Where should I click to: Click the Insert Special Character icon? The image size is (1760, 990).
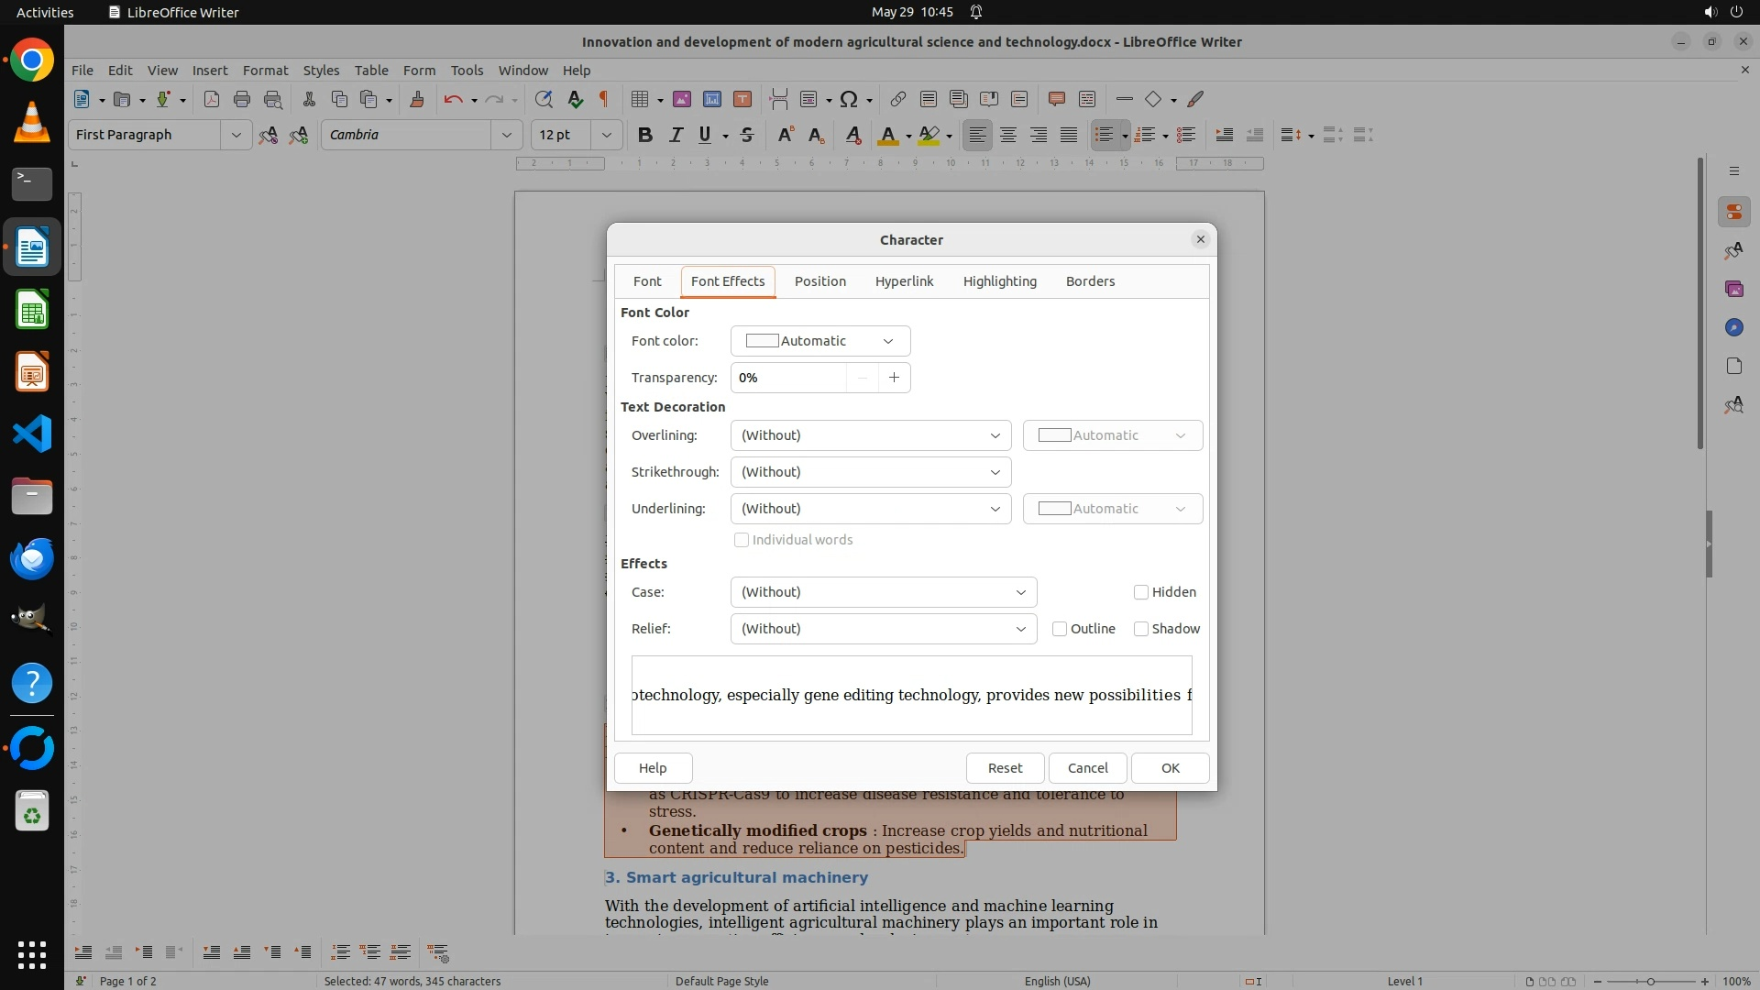tap(849, 99)
